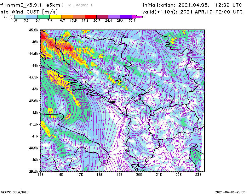
Task: Click the 19E longitude label
Action: (x=119, y=175)
